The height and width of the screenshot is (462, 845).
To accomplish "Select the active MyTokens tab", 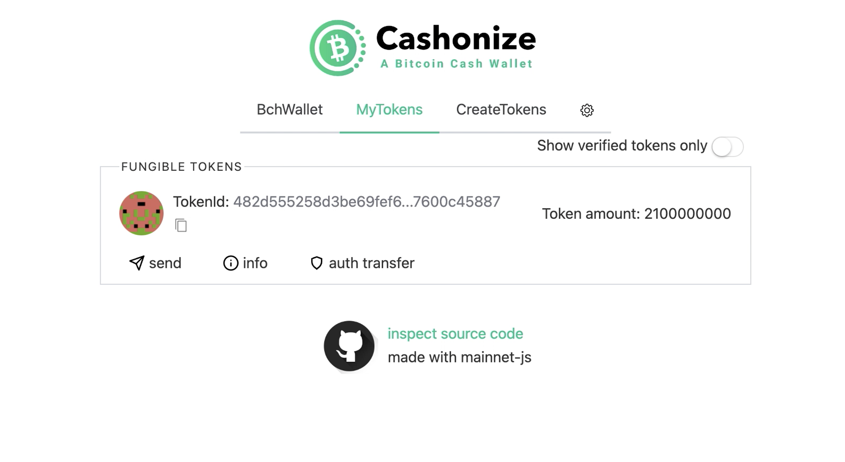I will pyautogui.click(x=389, y=110).
